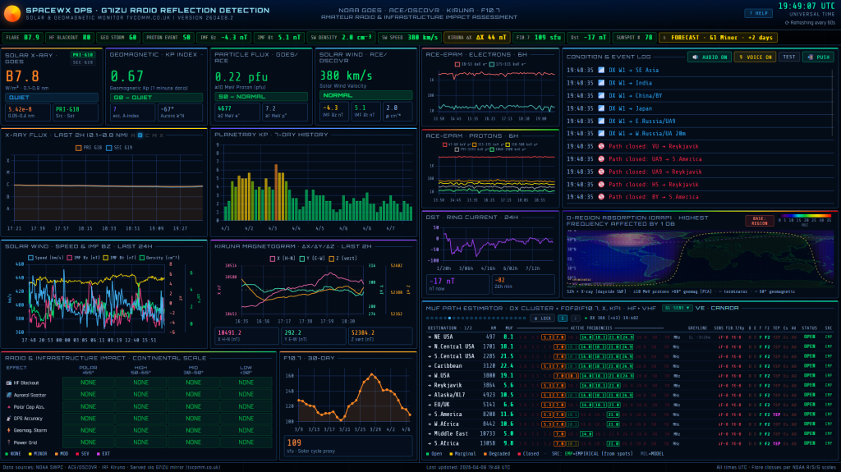Select the SEC-G19 satellite source tab
This screenshot has height=472, width=841.
pos(83,62)
